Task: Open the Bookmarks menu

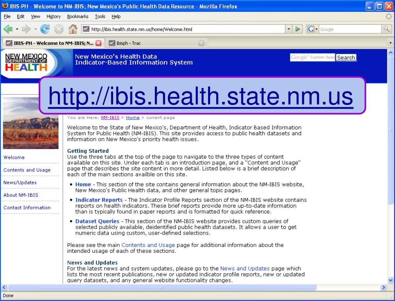Action: pos(78,16)
